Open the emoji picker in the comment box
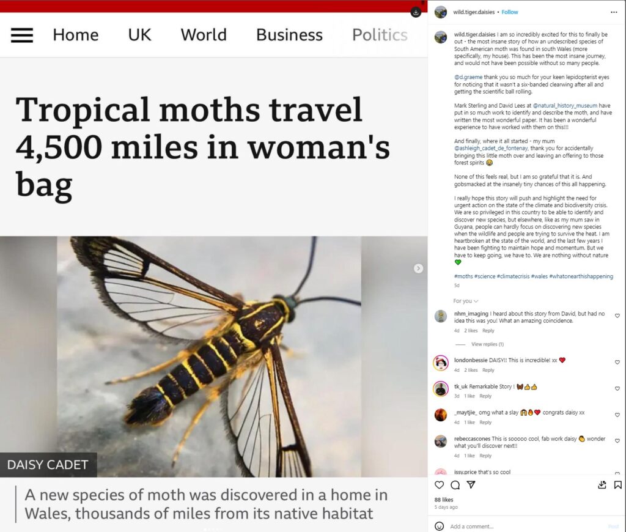Viewport: 626px width, 532px height. click(439, 526)
